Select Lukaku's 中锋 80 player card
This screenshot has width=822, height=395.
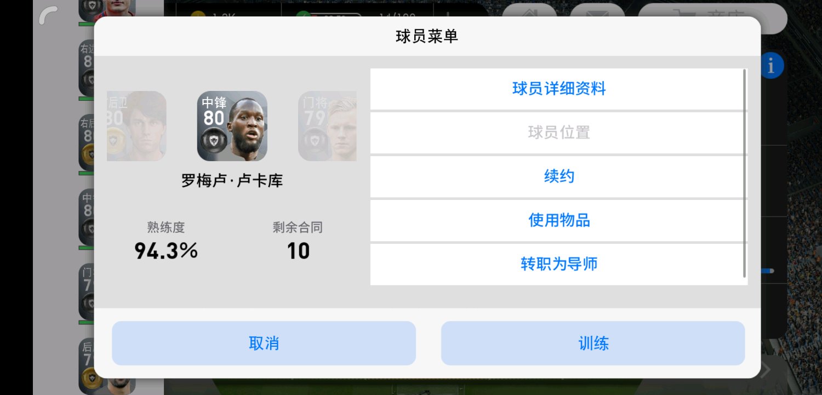232,126
